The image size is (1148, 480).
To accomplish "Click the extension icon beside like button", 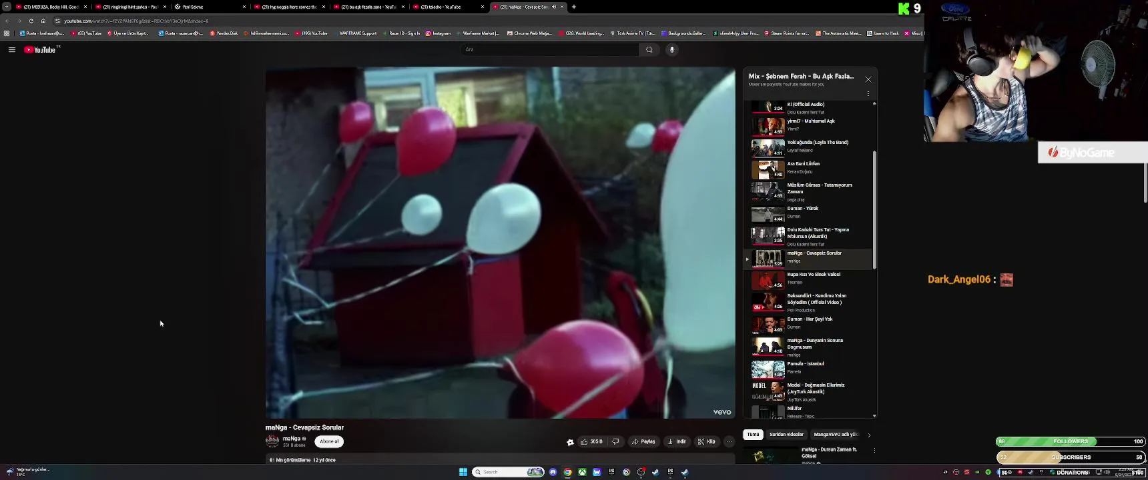I will 570,442.
